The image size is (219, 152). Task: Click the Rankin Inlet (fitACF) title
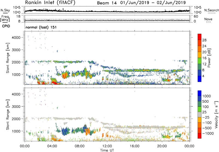tap(50, 2)
